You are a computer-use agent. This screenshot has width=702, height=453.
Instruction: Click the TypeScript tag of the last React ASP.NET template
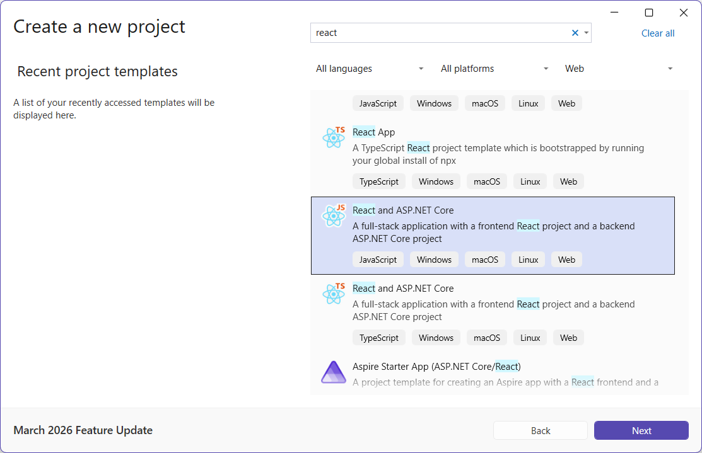pyautogui.click(x=379, y=338)
